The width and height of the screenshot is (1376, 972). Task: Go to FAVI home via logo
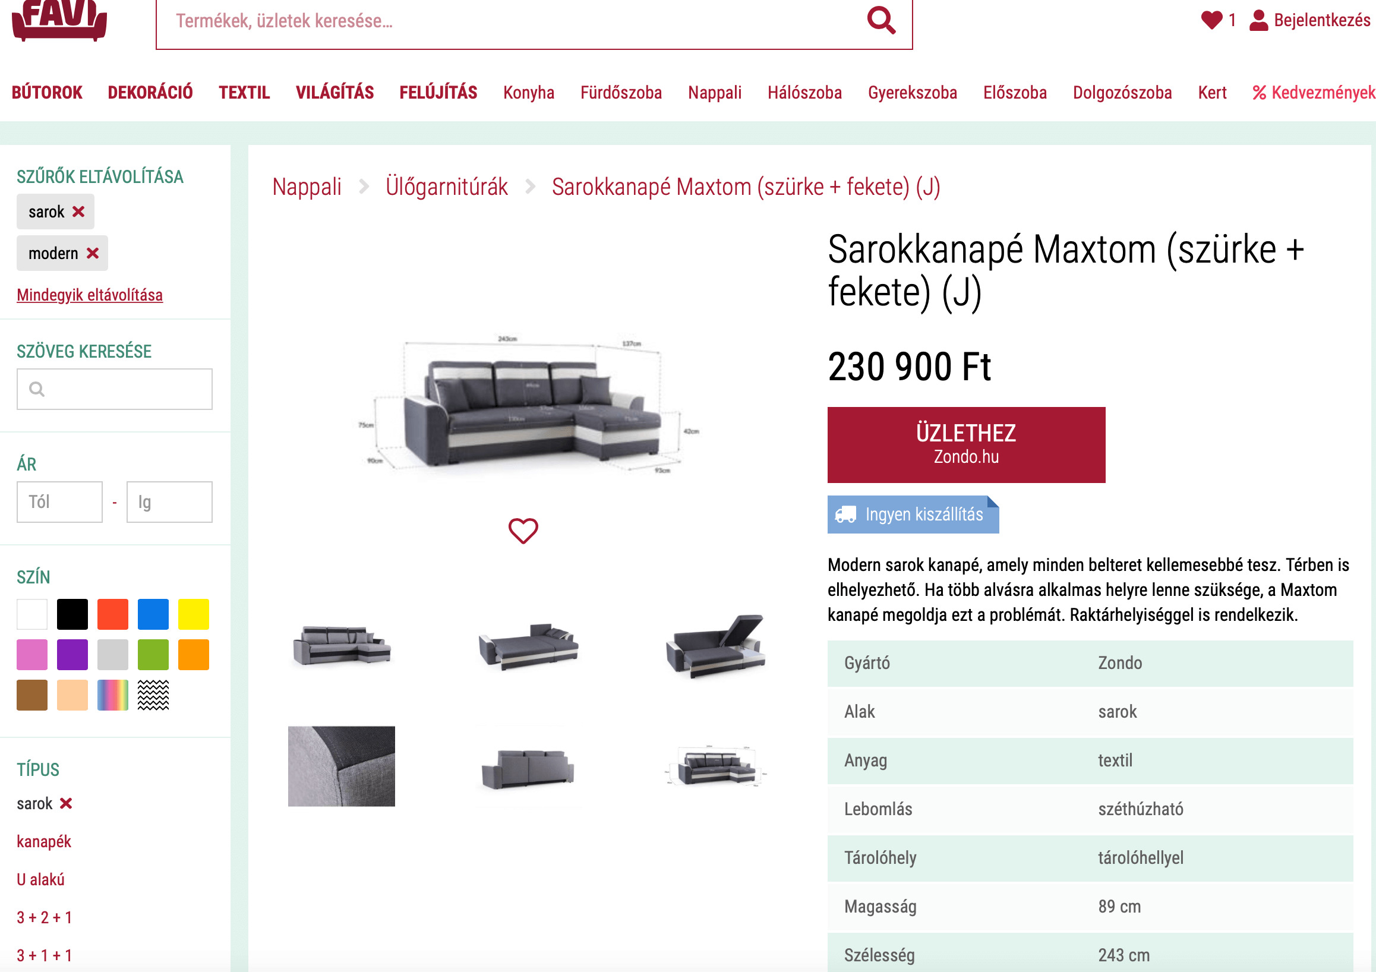point(59,20)
